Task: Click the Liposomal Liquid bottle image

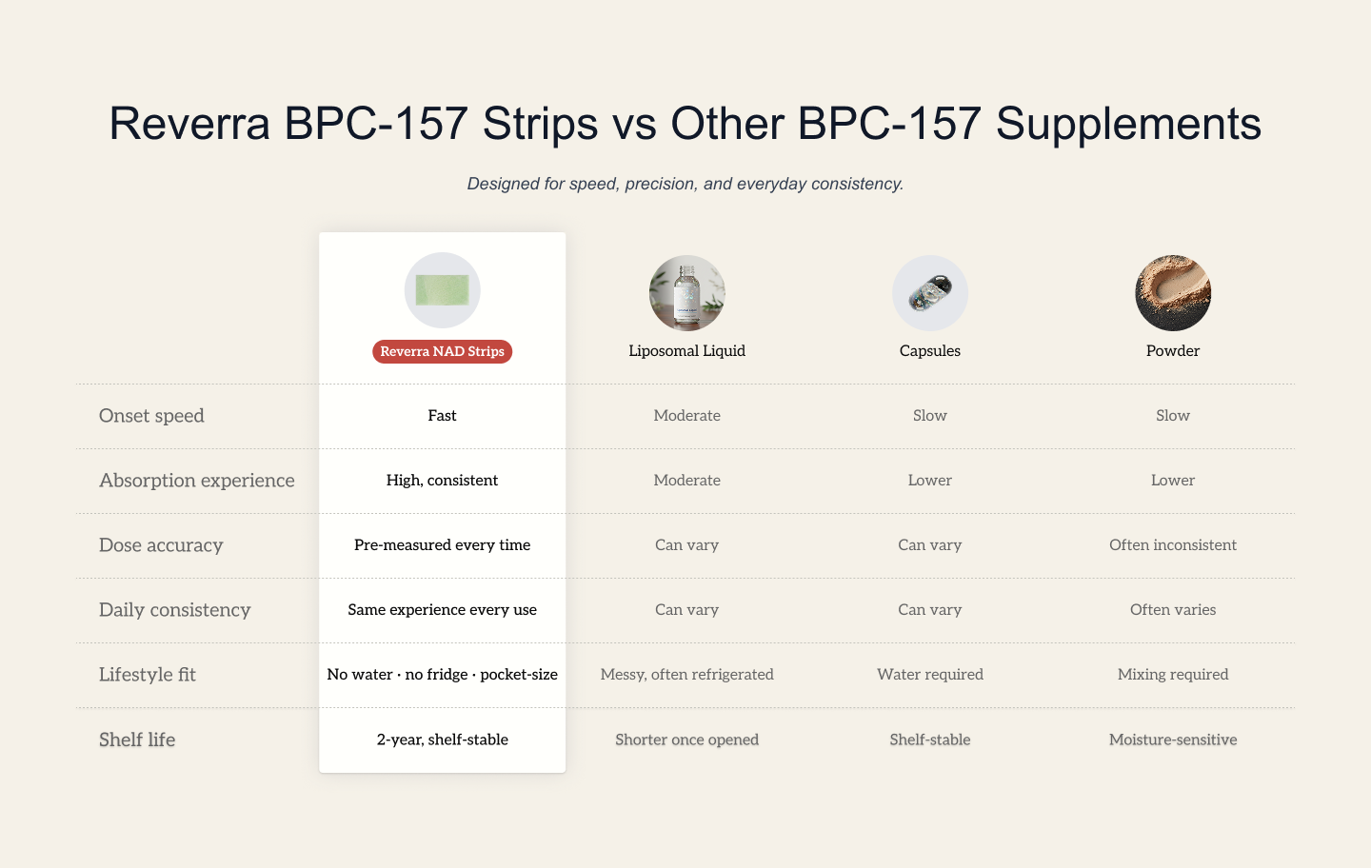Action: 686,293
